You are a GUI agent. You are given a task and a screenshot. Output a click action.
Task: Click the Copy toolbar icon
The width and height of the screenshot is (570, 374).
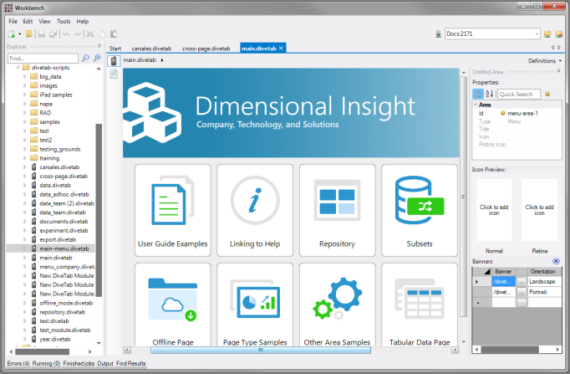click(x=102, y=33)
